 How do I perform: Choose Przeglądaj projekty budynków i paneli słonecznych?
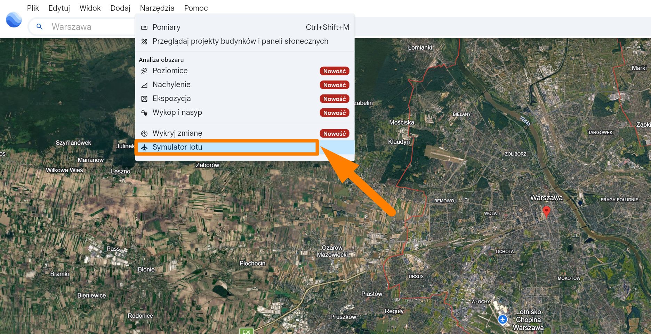click(245, 41)
